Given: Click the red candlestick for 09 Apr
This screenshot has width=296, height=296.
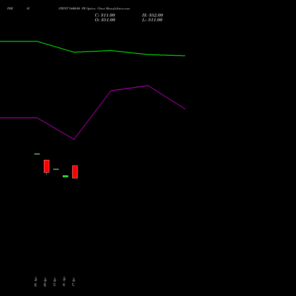Looking at the screenshot, I should 47,166.
